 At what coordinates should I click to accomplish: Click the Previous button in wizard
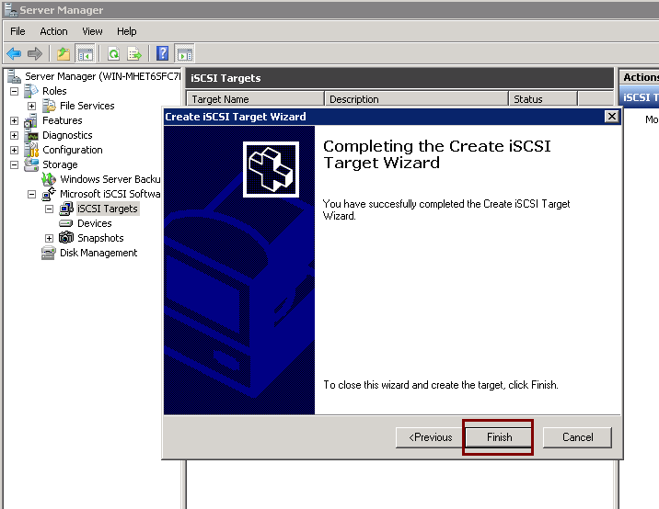430,437
